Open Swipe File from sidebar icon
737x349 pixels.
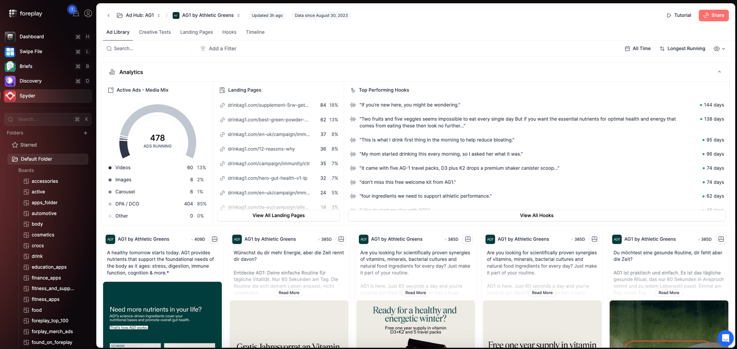[x=10, y=52]
